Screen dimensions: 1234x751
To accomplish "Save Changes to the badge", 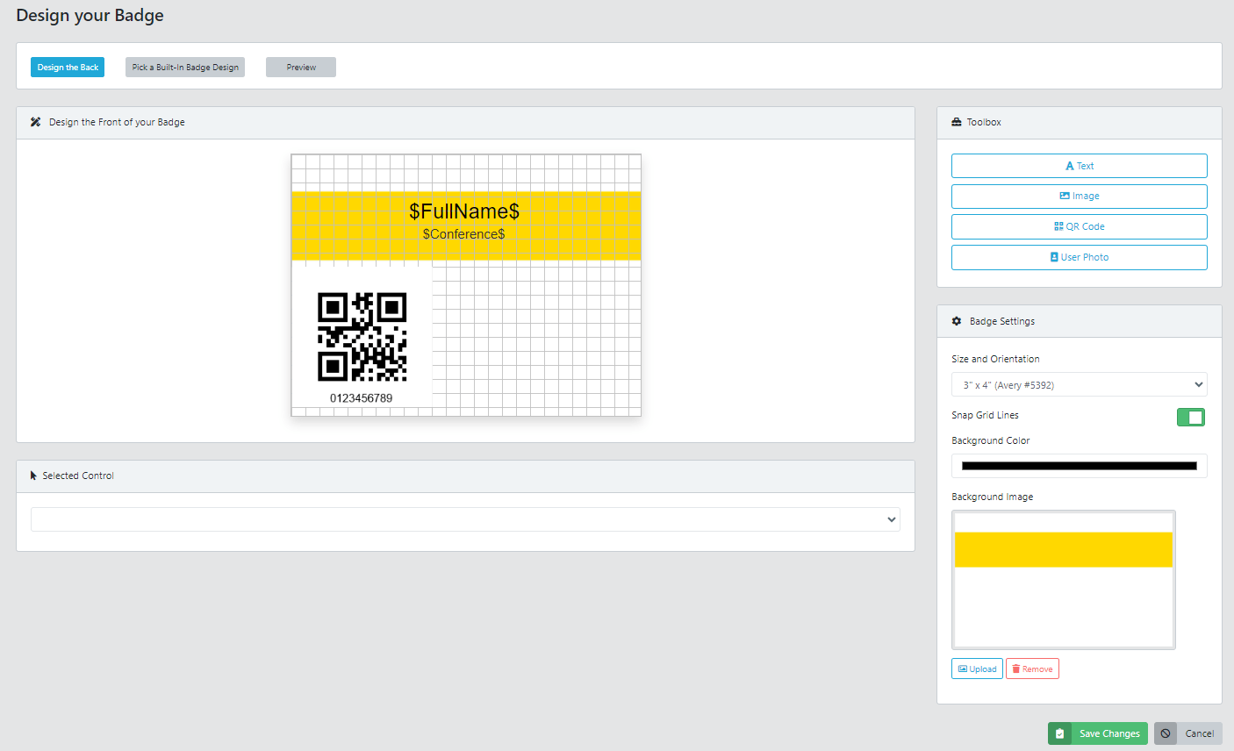I will click(1098, 733).
